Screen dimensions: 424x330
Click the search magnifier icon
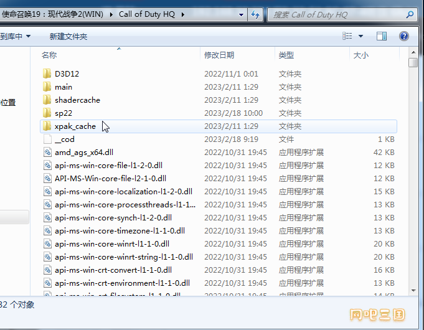coord(410,14)
